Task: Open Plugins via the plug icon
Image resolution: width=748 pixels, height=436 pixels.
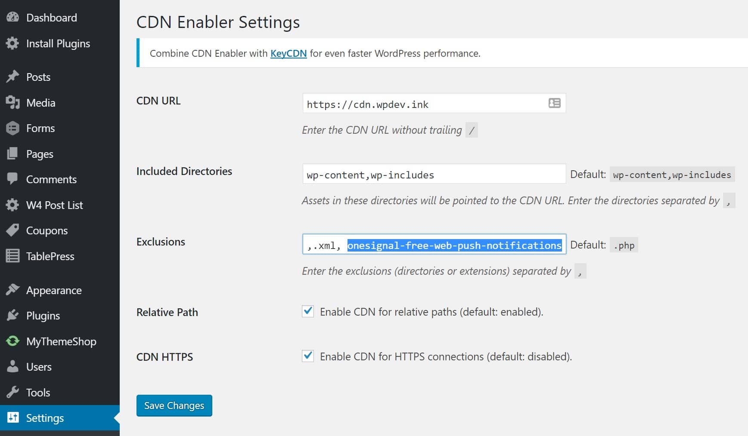Action: (x=12, y=315)
